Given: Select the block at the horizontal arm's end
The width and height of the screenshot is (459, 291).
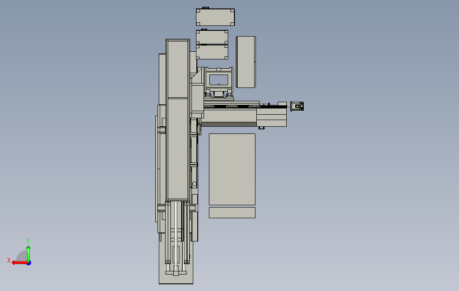Looking at the screenshot, I should (x=272, y=117).
